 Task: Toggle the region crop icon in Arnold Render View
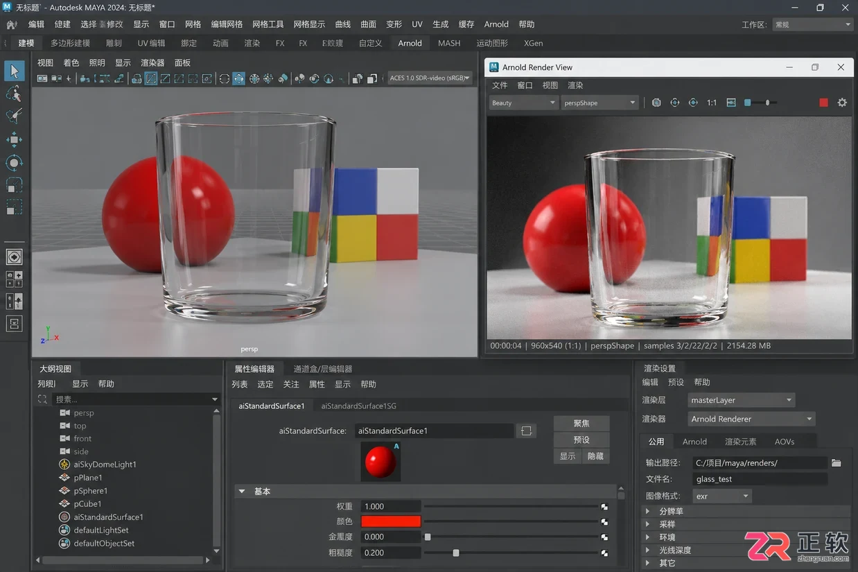[x=730, y=103]
